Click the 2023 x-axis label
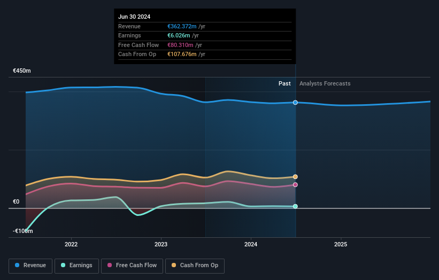The width and height of the screenshot is (439, 280). (161, 244)
